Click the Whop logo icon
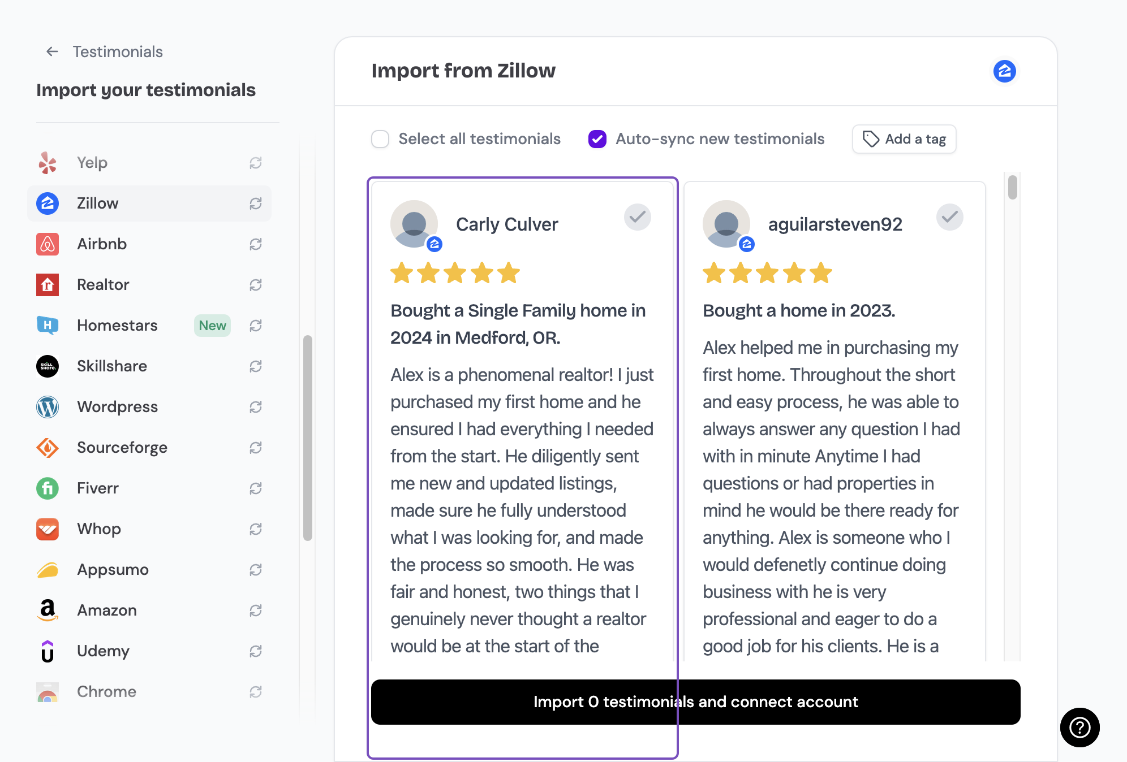This screenshot has height=762, width=1127. click(x=48, y=529)
